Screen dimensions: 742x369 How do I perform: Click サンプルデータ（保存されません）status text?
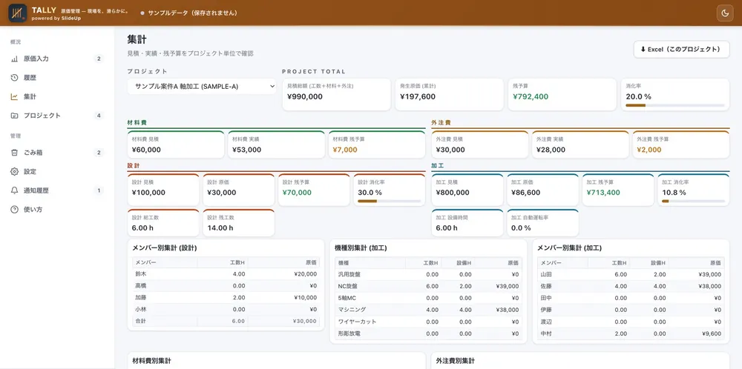(192, 13)
